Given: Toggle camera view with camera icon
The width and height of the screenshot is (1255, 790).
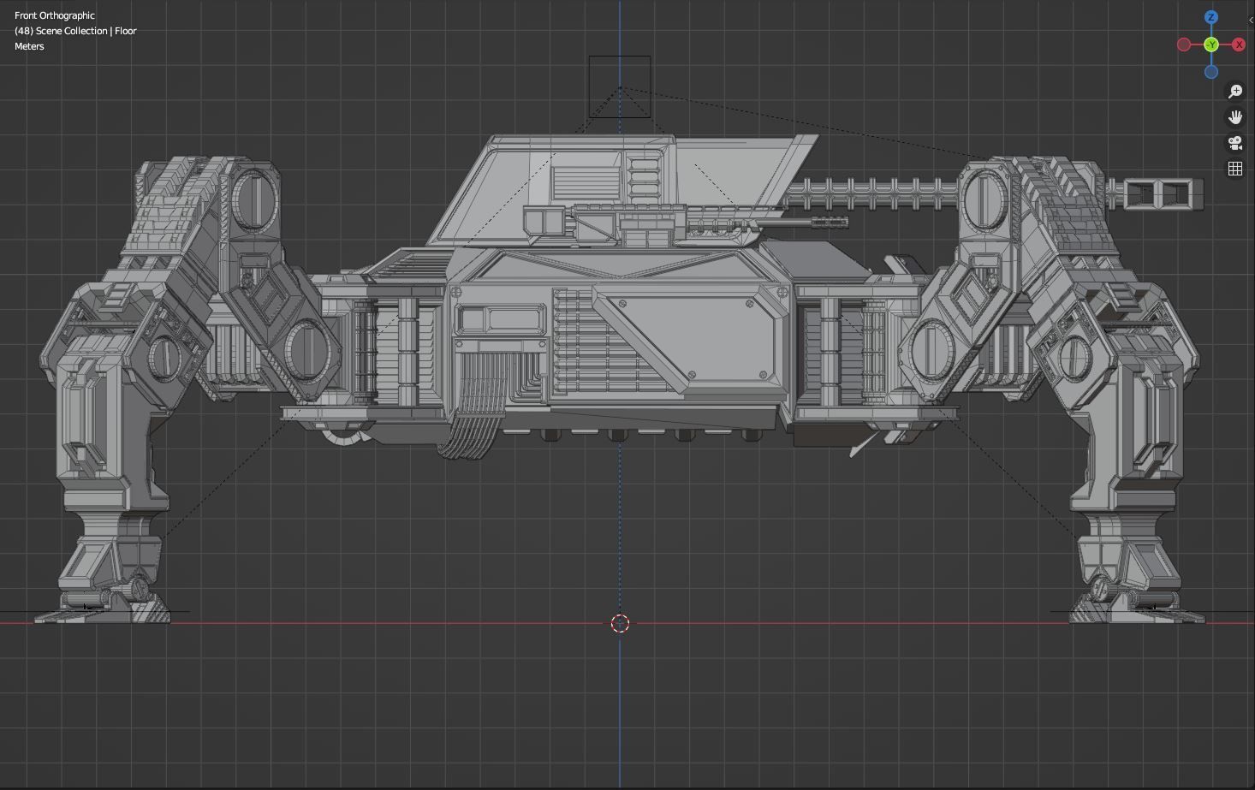Looking at the screenshot, I should [1234, 143].
